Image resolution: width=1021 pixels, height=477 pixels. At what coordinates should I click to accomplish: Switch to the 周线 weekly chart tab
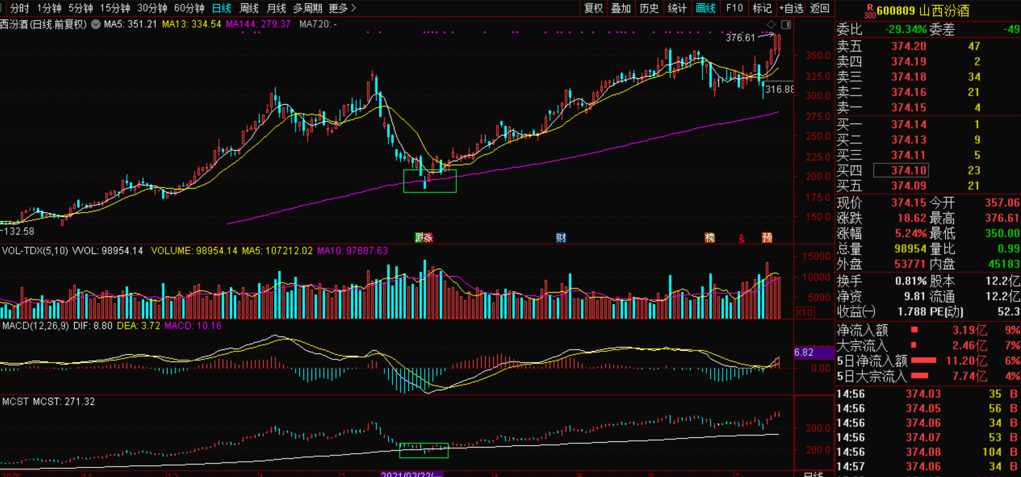(249, 8)
